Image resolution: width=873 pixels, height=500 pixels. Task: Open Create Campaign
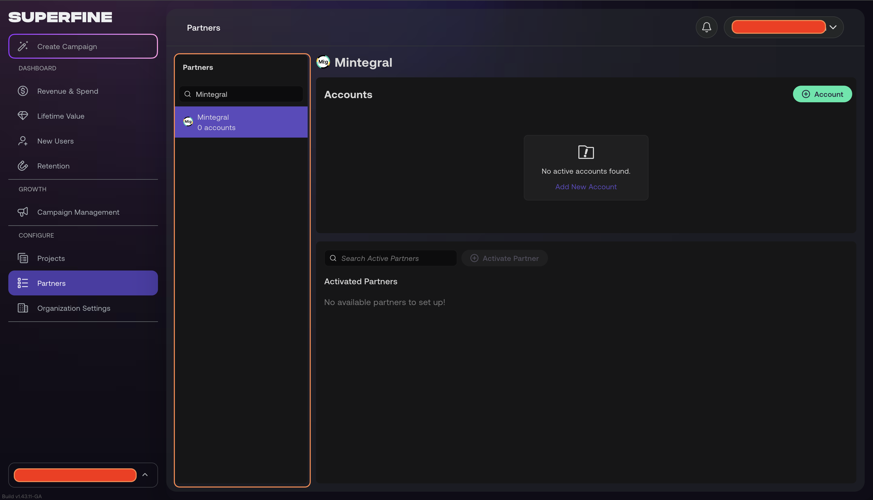click(83, 46)
